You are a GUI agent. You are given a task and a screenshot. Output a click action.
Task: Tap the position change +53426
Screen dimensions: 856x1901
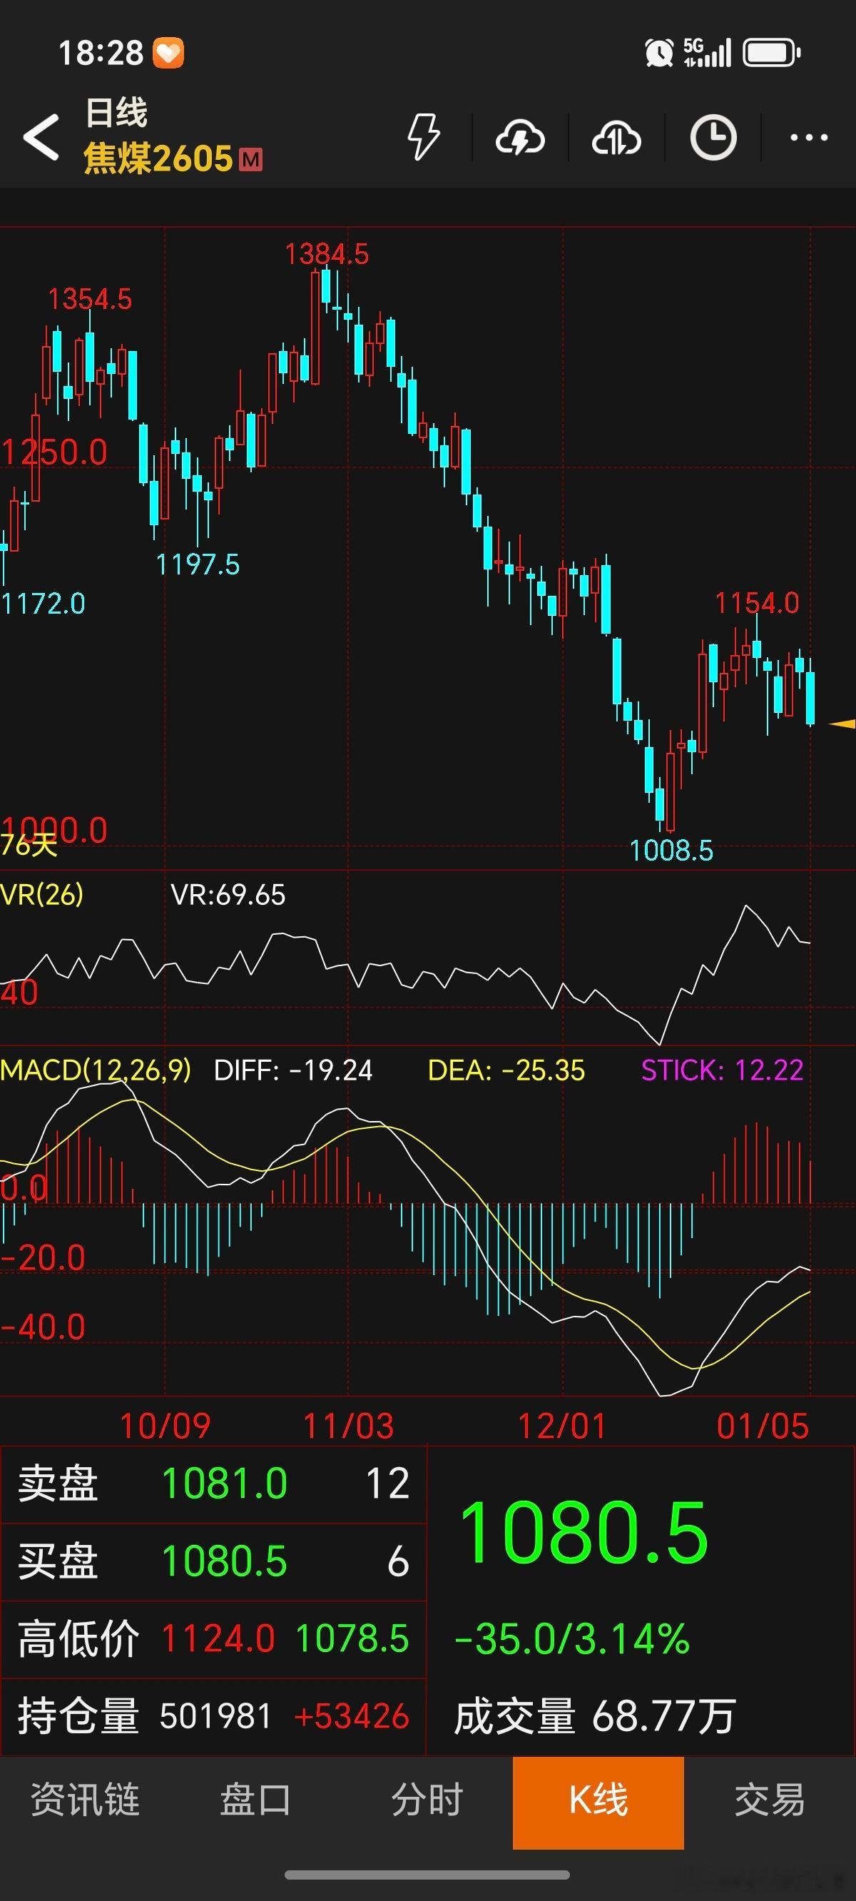pyautogui.click(x=351, y=1716)
